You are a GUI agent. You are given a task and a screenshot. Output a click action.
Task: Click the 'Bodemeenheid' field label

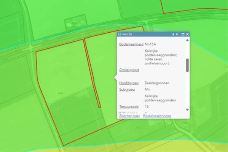coord(131,44)
